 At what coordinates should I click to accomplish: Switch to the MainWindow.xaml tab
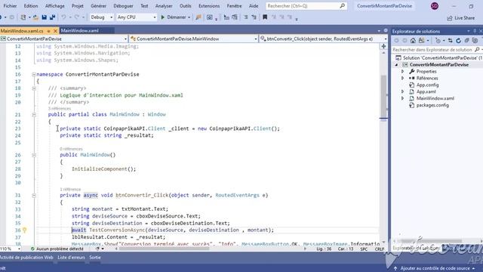80,30
